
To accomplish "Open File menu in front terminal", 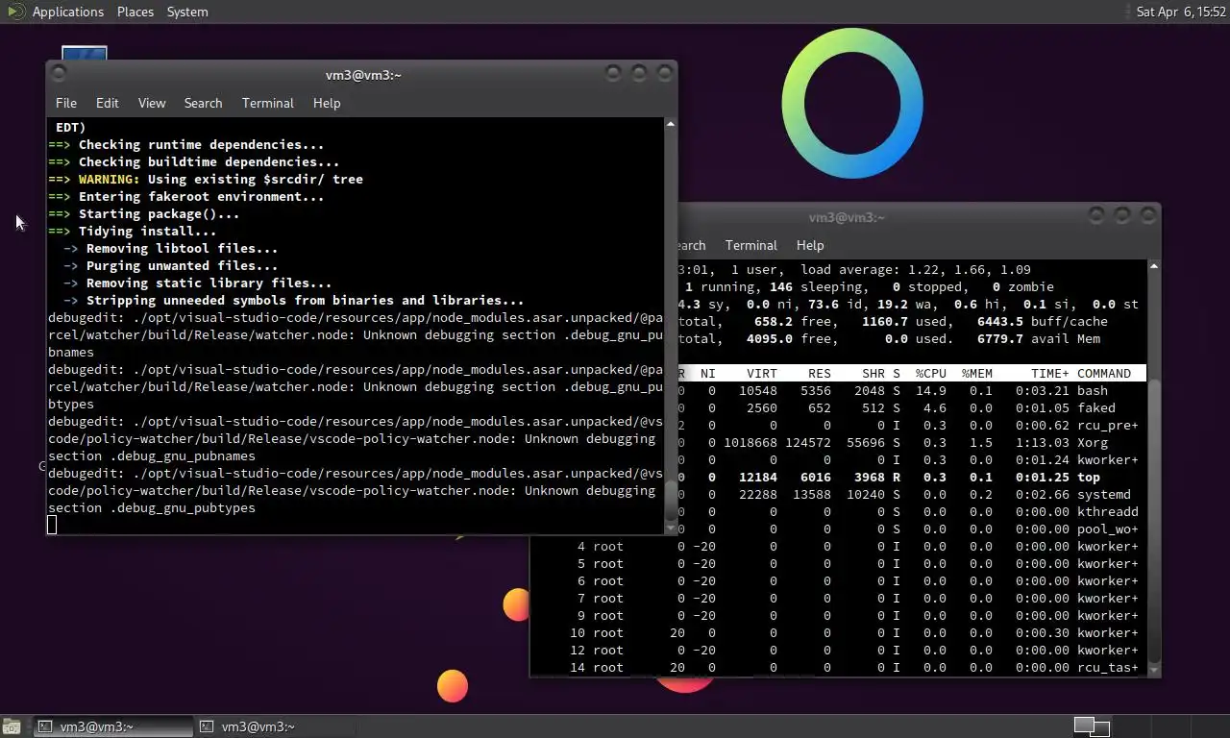I will (x=66, y=103).
